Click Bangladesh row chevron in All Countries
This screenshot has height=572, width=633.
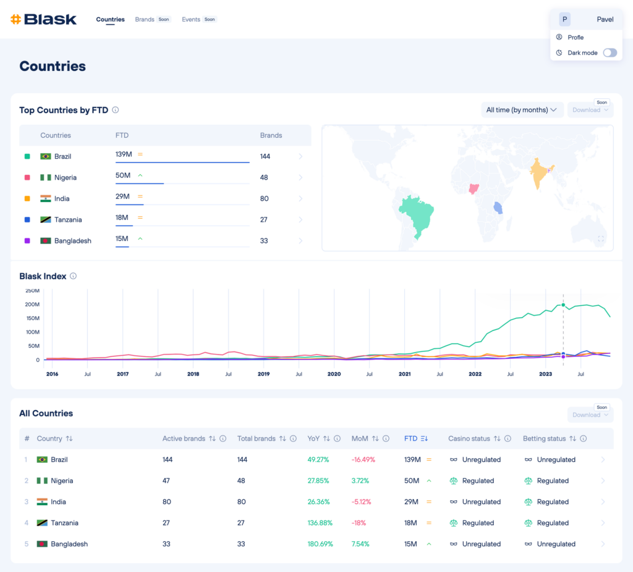(x=603, y=544)
